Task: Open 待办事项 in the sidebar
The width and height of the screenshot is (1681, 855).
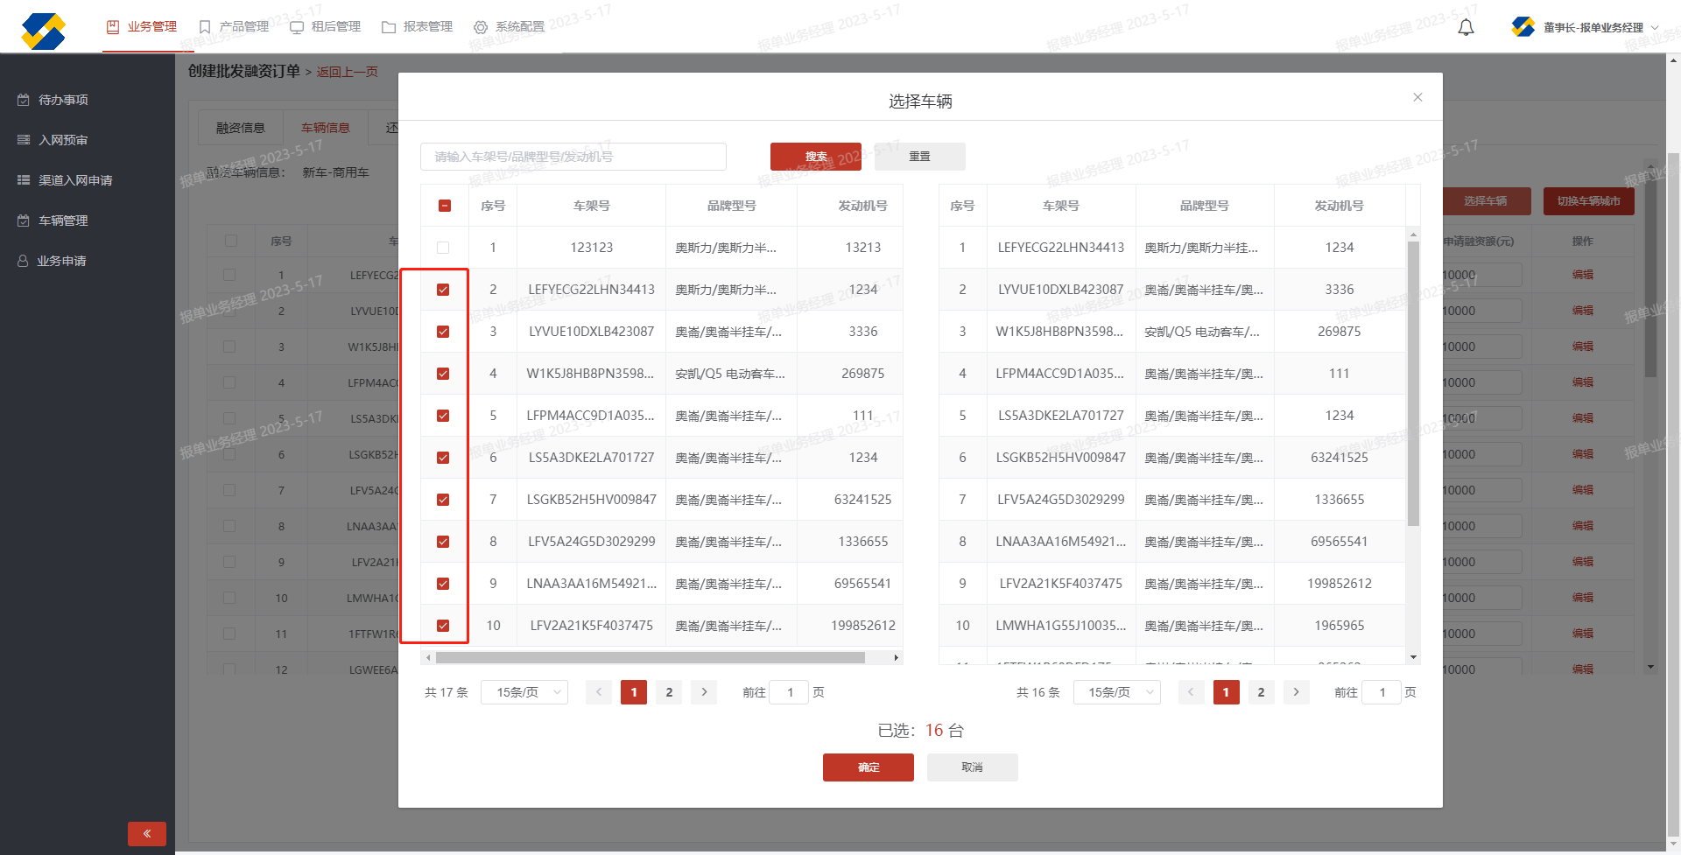Action: pos(63,100)
